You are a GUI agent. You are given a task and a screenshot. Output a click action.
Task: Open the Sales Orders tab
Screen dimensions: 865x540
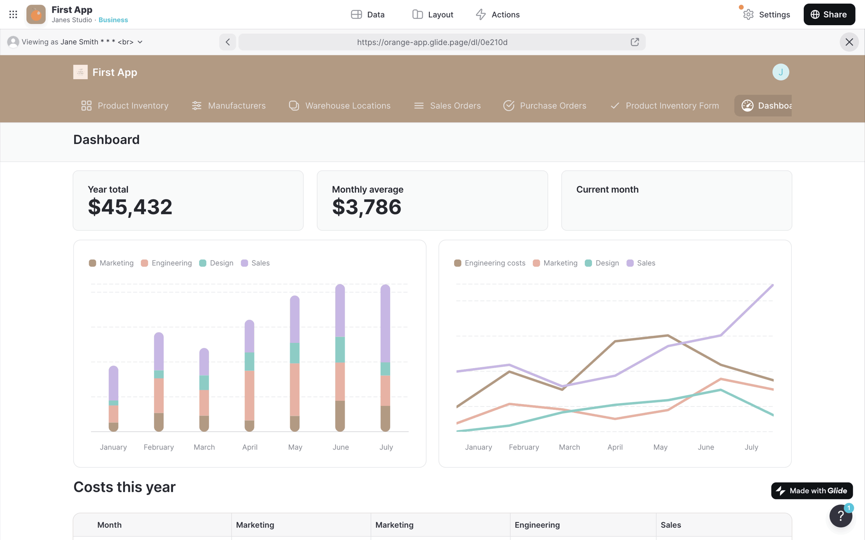tap(447, 105)
